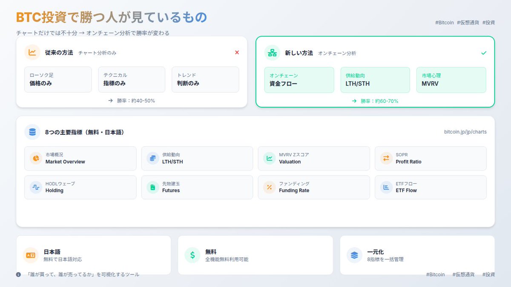Open the MVRV Zスコア Valuation card
Image resolution: width=511 pixels, height=287 pixels.
coord(314,158)
